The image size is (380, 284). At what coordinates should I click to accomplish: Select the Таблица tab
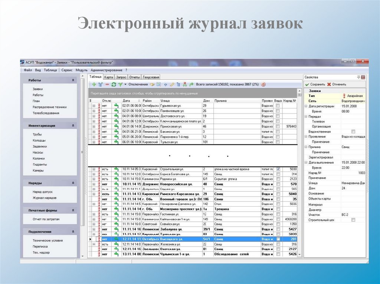(x=95, y=77)
